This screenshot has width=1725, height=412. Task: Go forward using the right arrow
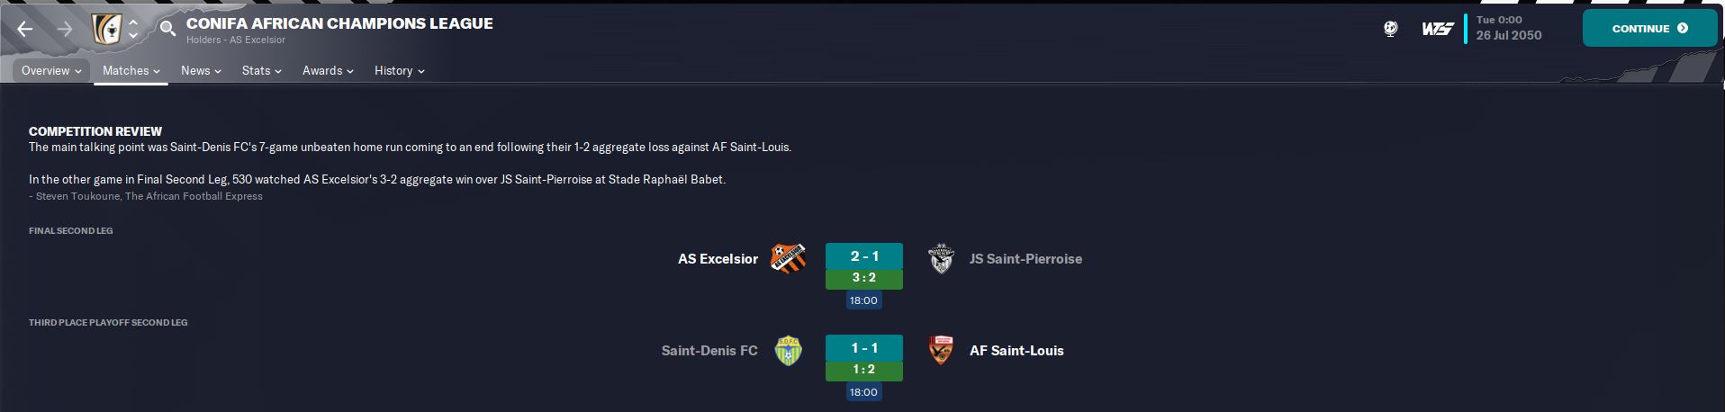point(65,29)
